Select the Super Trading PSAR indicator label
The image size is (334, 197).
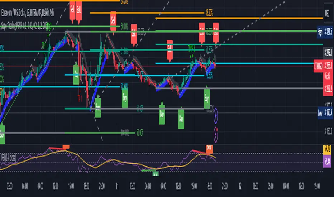pos(24,26)
